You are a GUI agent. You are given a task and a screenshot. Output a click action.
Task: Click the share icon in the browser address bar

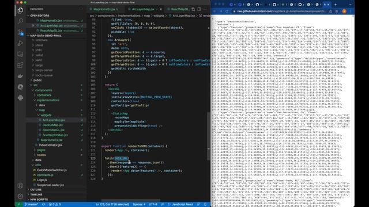[x=330, y=11]
